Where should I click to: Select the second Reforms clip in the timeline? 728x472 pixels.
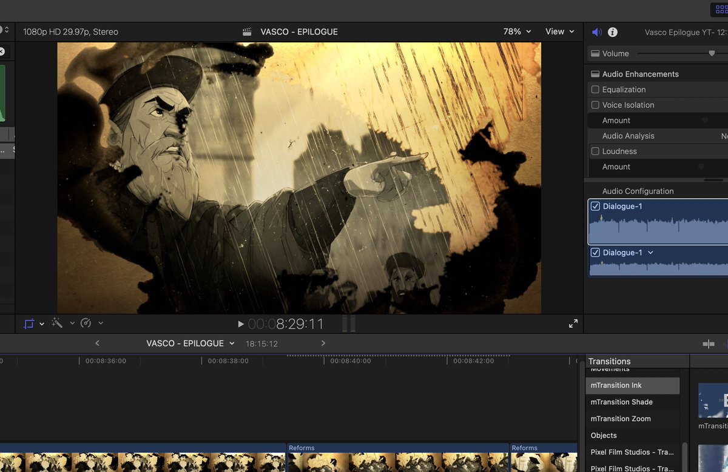(x=544, y=457)
